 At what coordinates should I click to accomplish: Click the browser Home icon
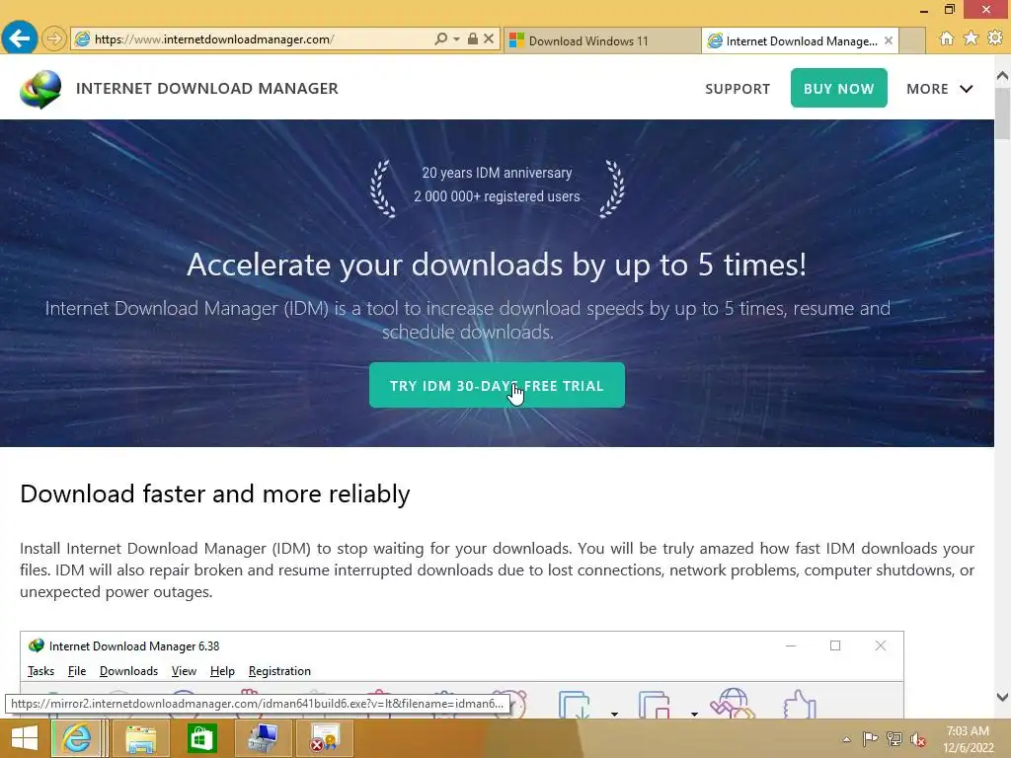tap(947, 38)
